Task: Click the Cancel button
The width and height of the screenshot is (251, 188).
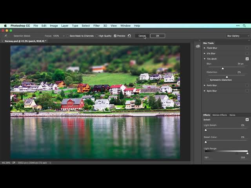Action: click(142, 36)
